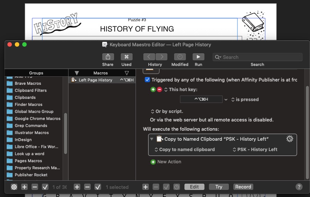The image size is (310, 197).
Task: Go back in History using left arrow
Action: tap(149, 57)
